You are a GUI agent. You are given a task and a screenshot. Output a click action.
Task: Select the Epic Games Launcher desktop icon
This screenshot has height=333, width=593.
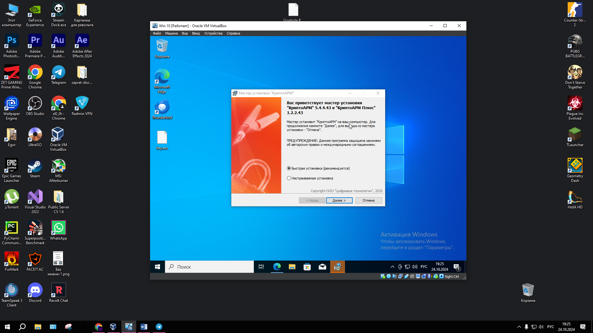(x=12, y=170)
